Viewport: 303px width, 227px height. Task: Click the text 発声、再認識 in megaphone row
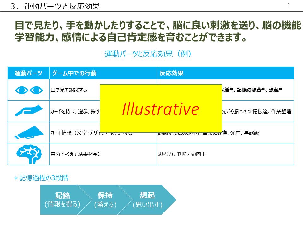245,133
